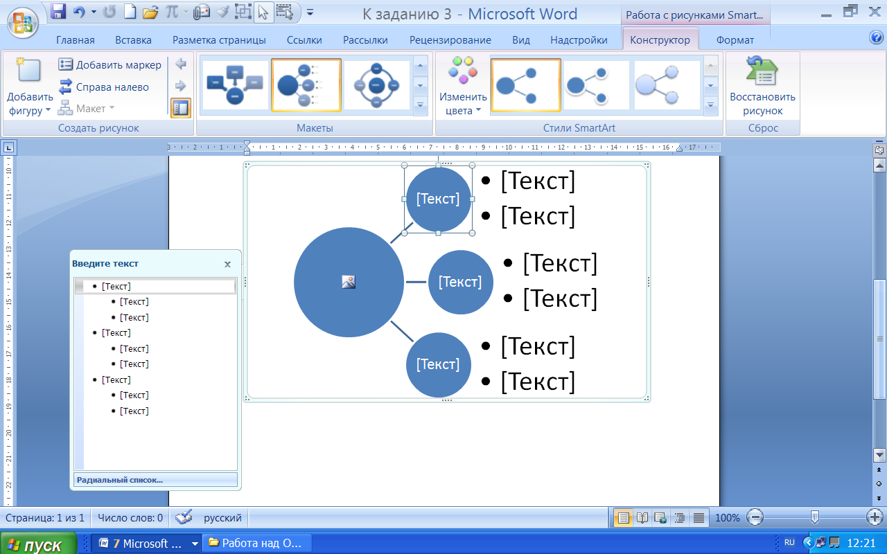Switch to the Формат tab
The width and height of the screenshot is (887, 554).
click(735, 40)
